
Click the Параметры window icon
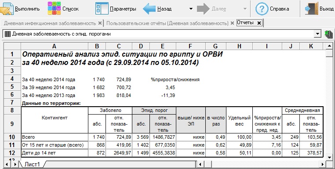102,8
